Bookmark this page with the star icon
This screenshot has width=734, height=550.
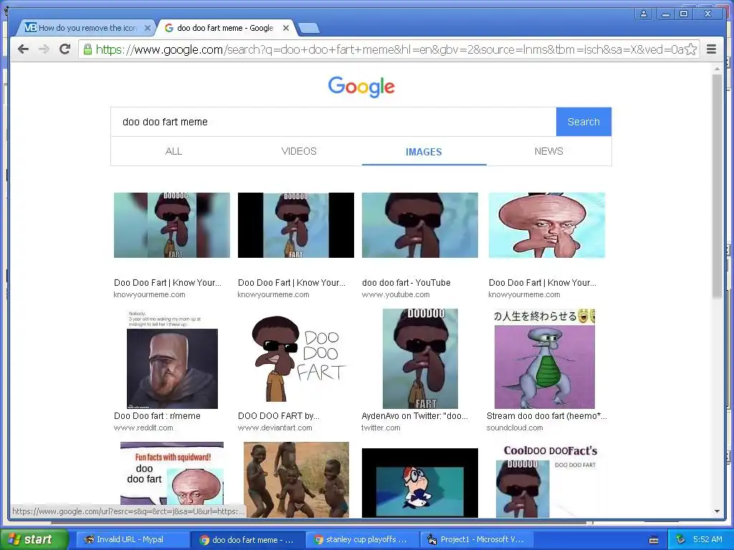coord(691,49)
